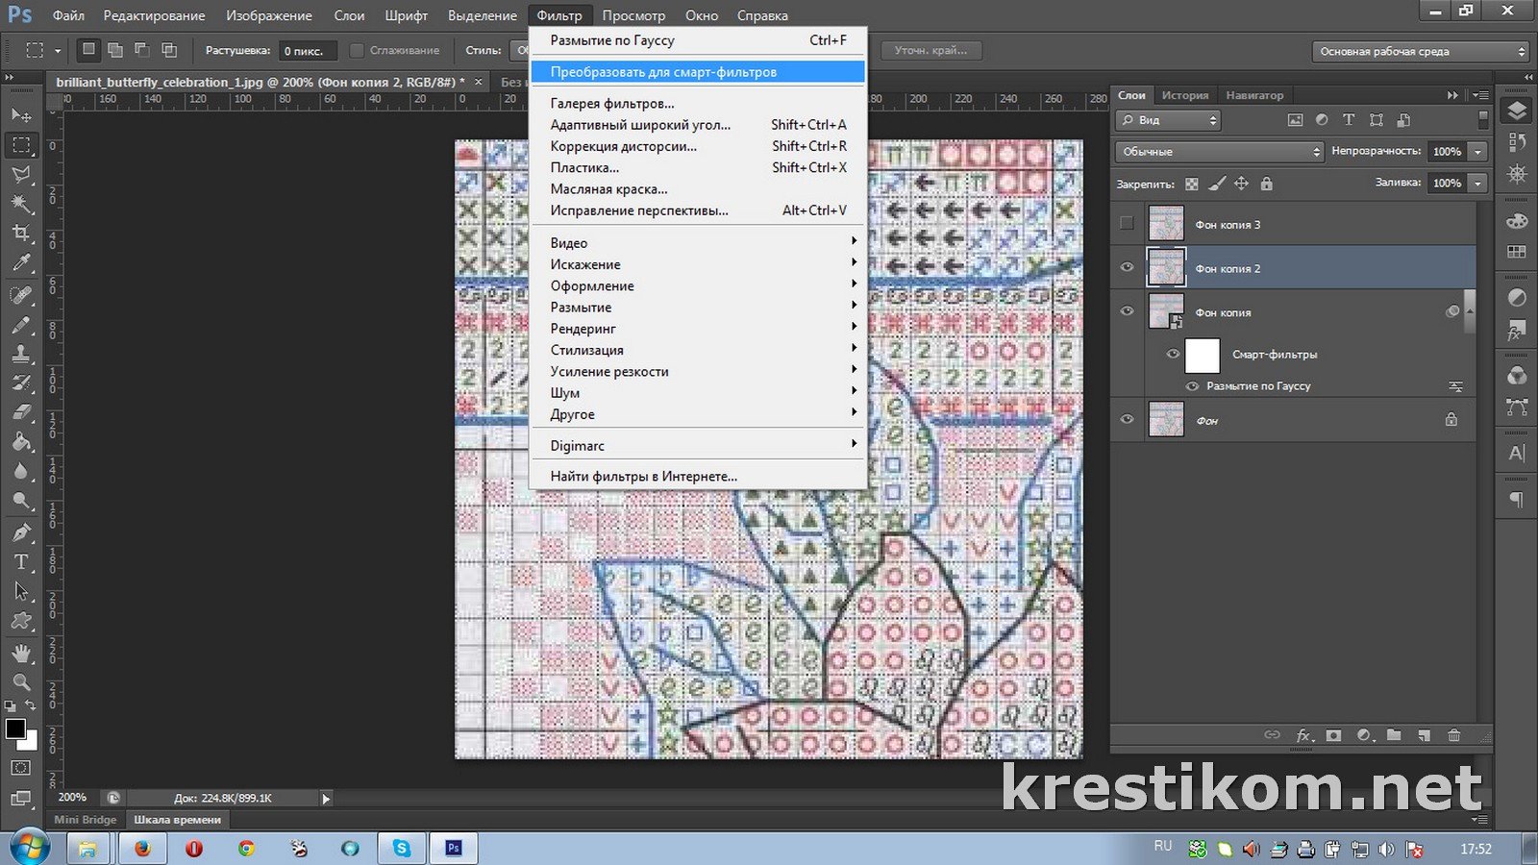Image resolution: width=1538 pixels, height=865 pixels.
Task: Pick the Eyedropper tool
Action: pos(21,262)
